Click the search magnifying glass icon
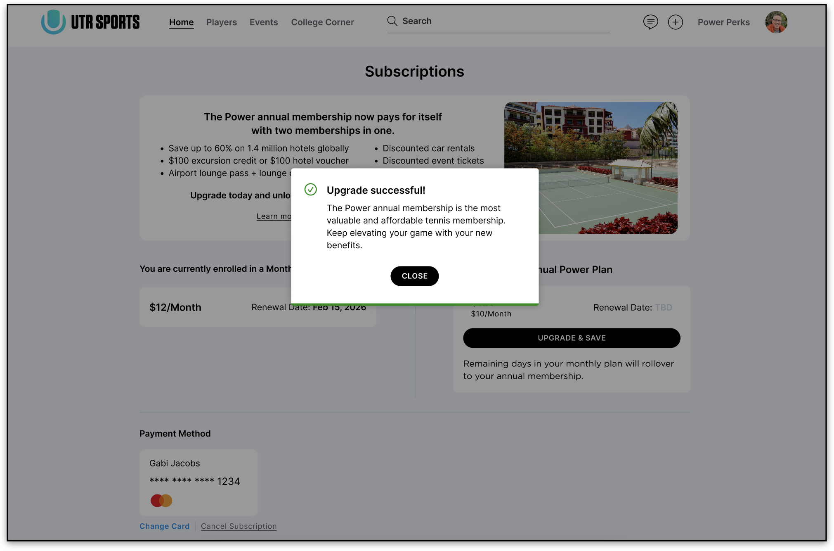Viewport: 834px width, 551px height. click(x=392, y=21)
